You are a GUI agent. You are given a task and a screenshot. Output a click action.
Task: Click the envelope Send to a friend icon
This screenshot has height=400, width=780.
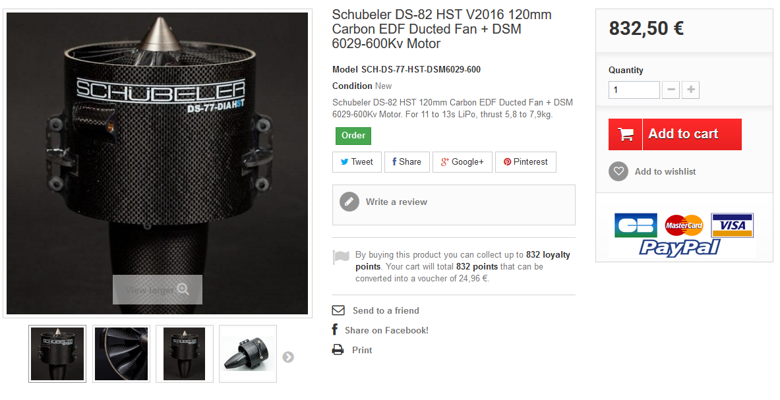tap(338, 310)
